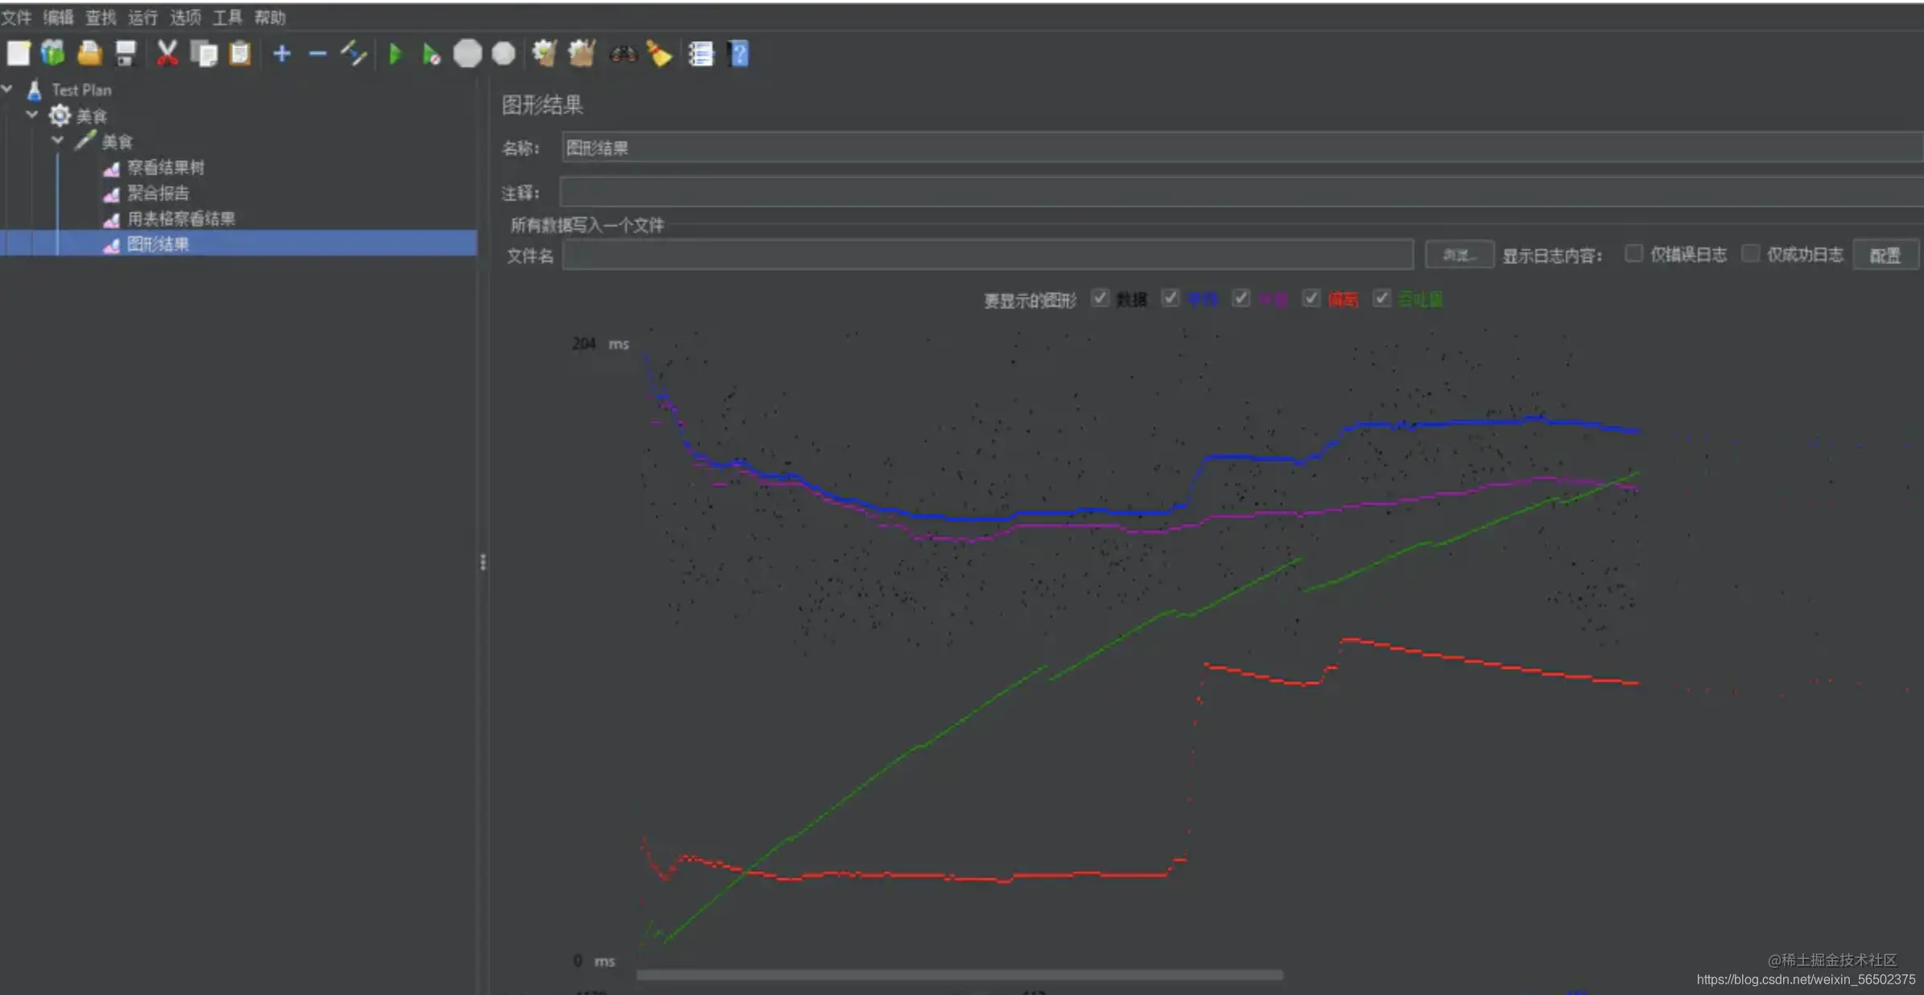Click Start no pauses icon
This screenshot has width=1924, height=995.
(431, 54)
